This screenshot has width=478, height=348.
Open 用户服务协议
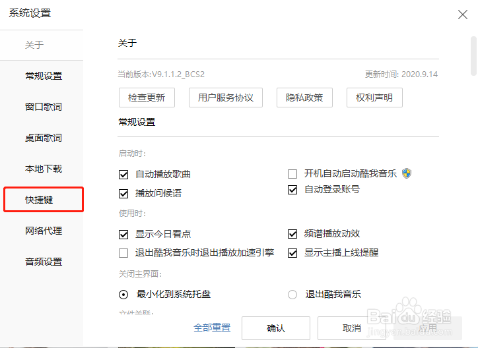pyautogui.click(x=226, y=98)
